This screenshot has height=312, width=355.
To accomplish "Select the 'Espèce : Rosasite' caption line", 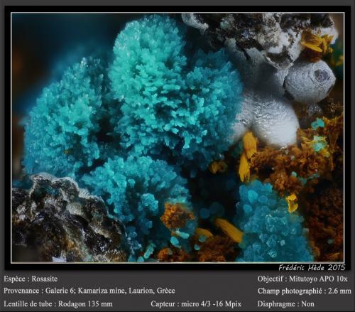I will click(x=31, y=279).
